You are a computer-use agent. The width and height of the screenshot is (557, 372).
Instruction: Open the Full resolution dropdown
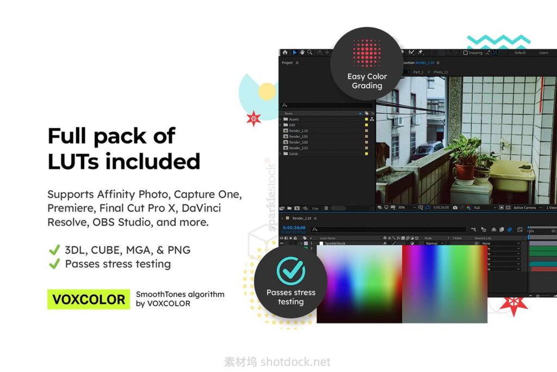(485, 208)
